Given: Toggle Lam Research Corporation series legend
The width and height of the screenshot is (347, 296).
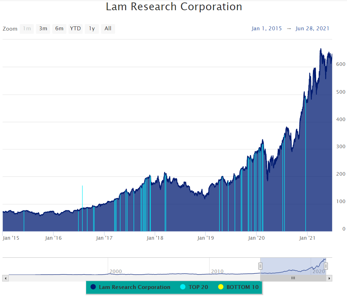Looking at the screenshot, I should pyautogui.click(x=130, y=287).
